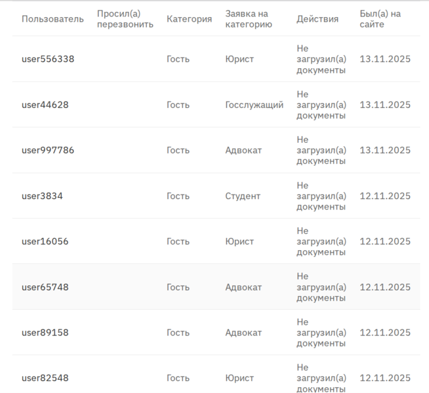This screenshot has width=429, height=393.
Task: Click username user997786
Action: 48,150
